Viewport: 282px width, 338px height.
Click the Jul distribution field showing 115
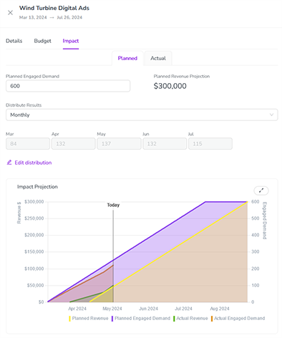(x=210, y=144)
